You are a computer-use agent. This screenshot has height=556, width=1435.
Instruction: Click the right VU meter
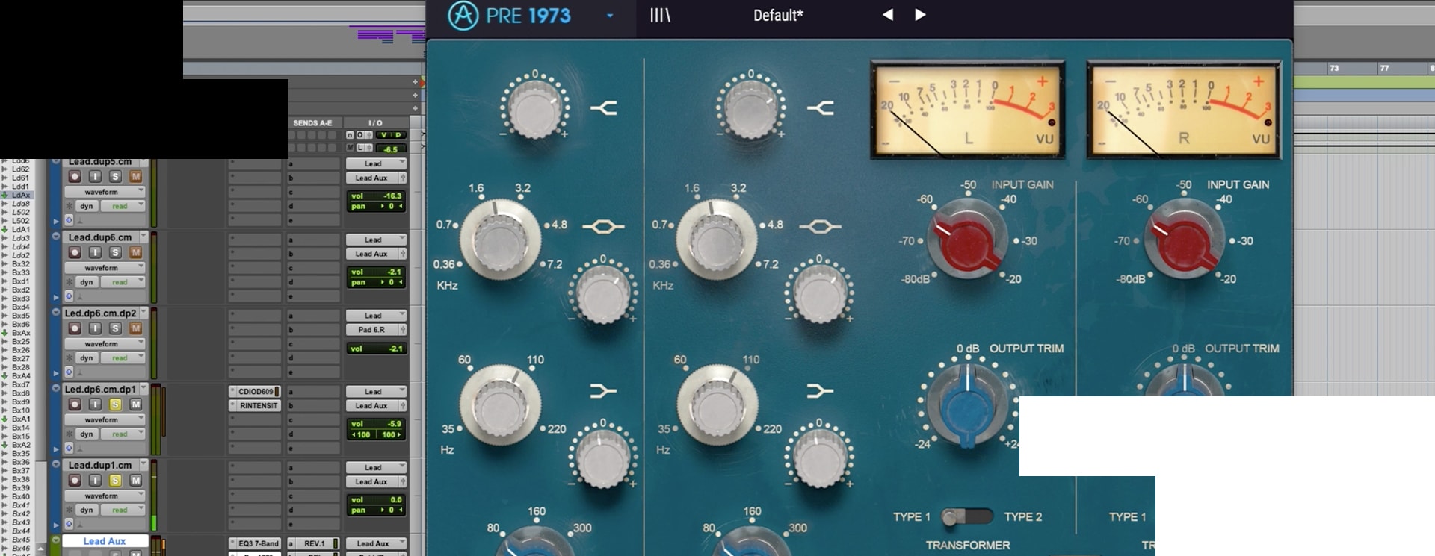(1184, 110)
